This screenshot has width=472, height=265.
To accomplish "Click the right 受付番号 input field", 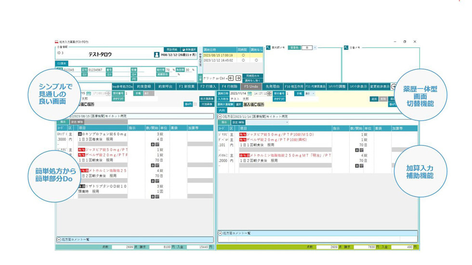I will [290, 93].
